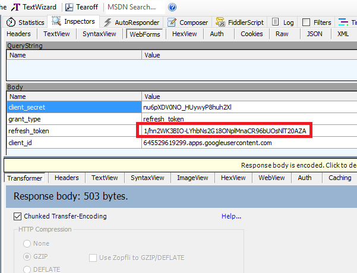Open the Composer tab
Screen dimensions: 357x273
click(x=188, y=23)
